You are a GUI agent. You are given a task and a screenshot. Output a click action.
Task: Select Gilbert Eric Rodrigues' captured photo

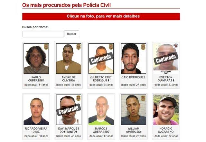101,58
